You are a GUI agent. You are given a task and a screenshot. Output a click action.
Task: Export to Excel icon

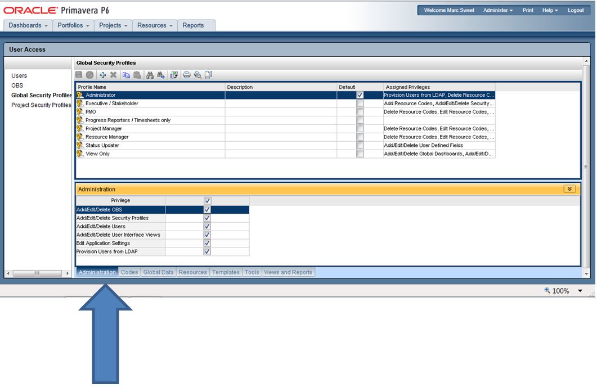pyautogui.click(x=174, y=75)
